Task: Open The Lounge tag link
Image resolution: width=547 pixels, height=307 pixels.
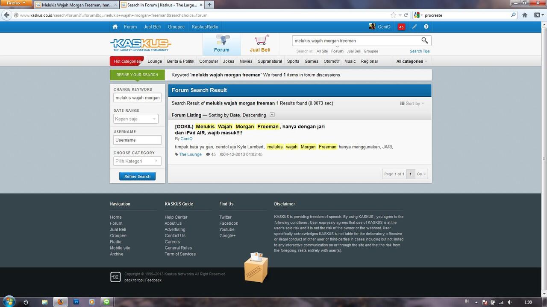Action: (x=190, y=154)
